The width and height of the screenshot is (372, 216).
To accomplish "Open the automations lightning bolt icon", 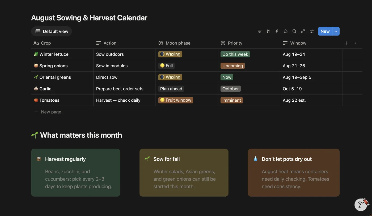I will [277, 31].
